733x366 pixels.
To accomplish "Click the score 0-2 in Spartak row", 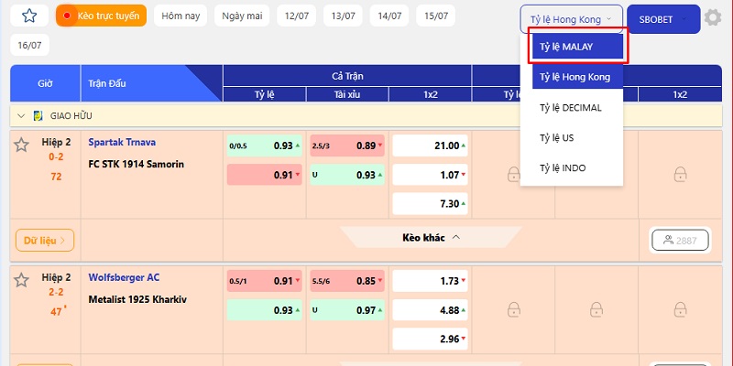I will click(56, 157).
